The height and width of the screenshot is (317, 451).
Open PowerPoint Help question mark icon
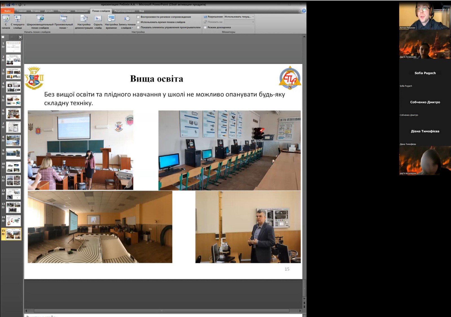[304, 11]
